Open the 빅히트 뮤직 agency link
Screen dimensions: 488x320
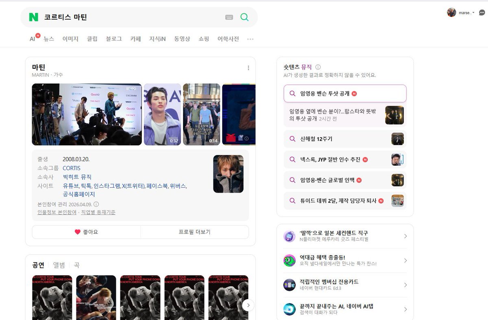[77, 177]
